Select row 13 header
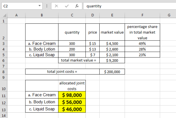 [3, 109]
